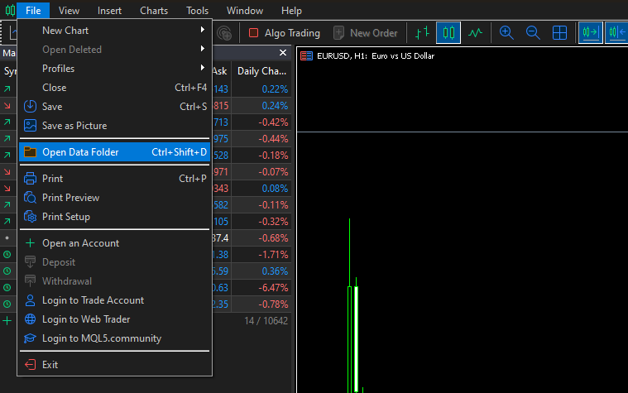This screenshot has height=393, width=628.
Task: Choose Close from File menu
Action: (114, 88)
